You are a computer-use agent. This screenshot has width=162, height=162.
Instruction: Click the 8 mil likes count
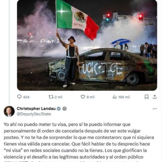[90, 97]
